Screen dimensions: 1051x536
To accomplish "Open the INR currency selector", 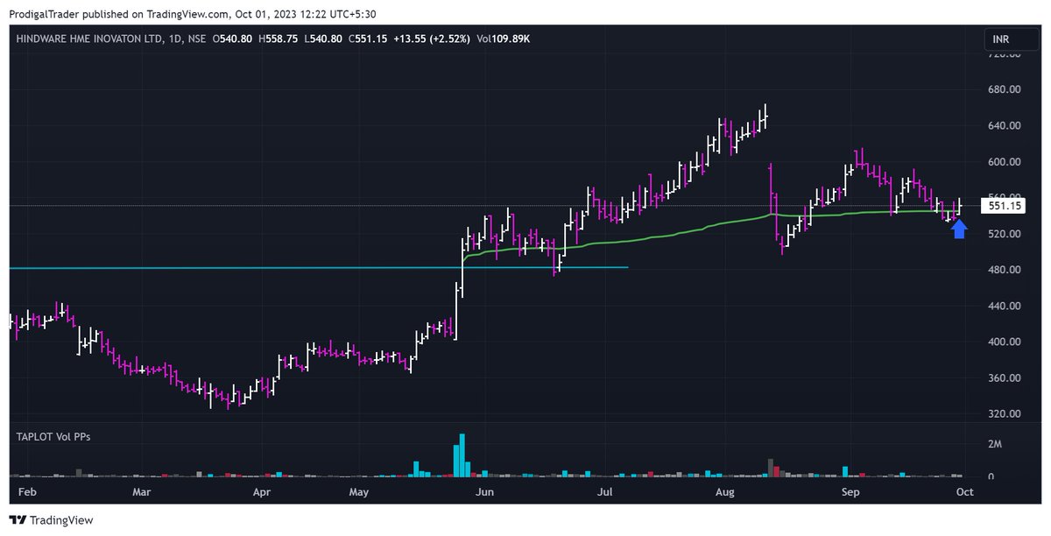I will click(x=1009, y=39).
